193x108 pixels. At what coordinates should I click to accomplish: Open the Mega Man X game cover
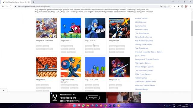[119, 28]
